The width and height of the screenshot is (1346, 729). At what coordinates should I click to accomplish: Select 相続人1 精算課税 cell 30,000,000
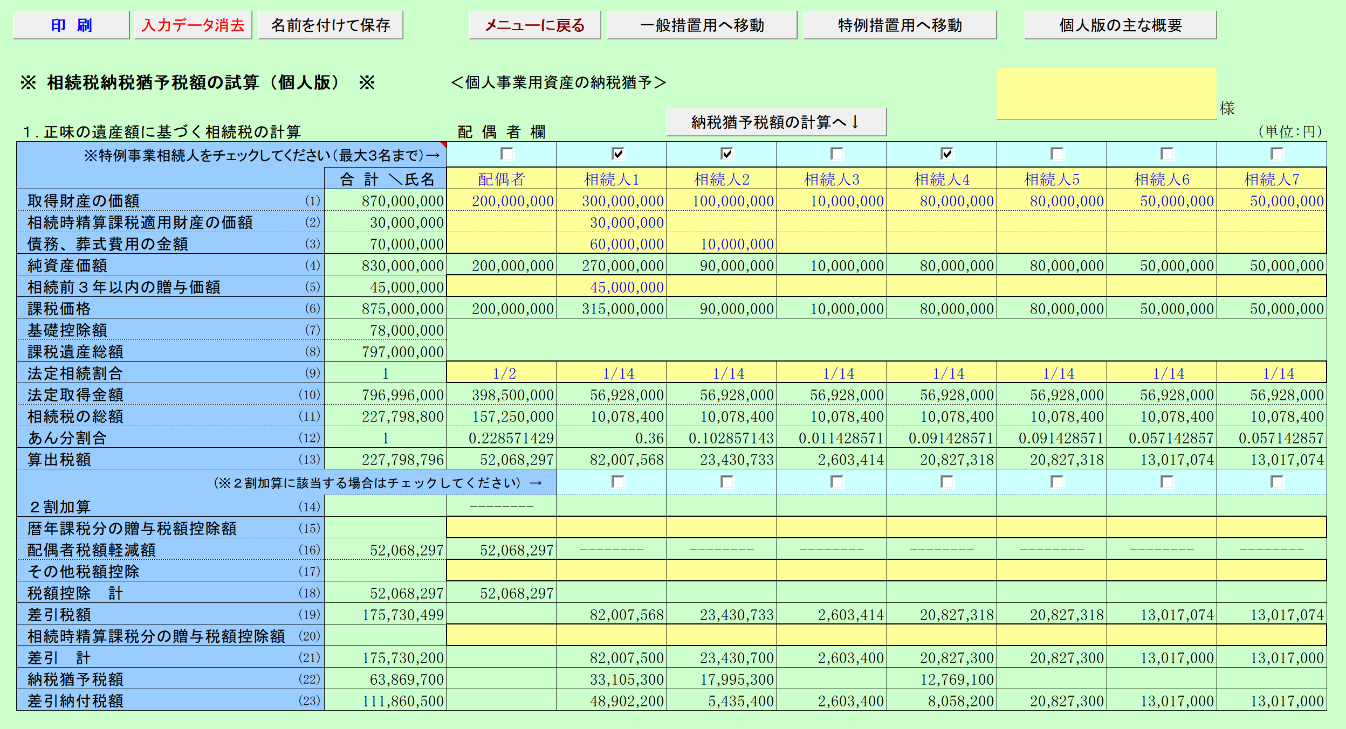click(612, 221)
